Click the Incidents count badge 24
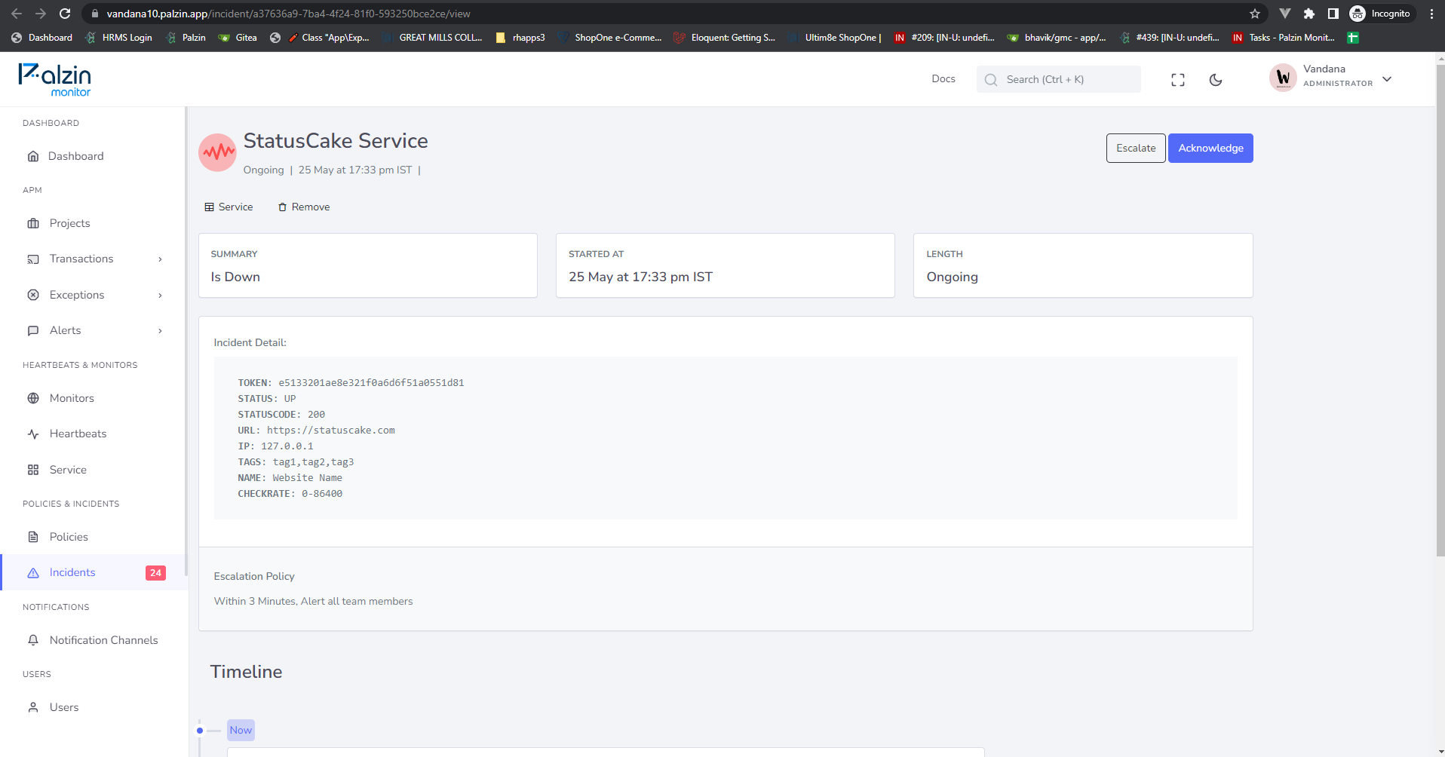The image size is (1445, 757). point(155,573)
